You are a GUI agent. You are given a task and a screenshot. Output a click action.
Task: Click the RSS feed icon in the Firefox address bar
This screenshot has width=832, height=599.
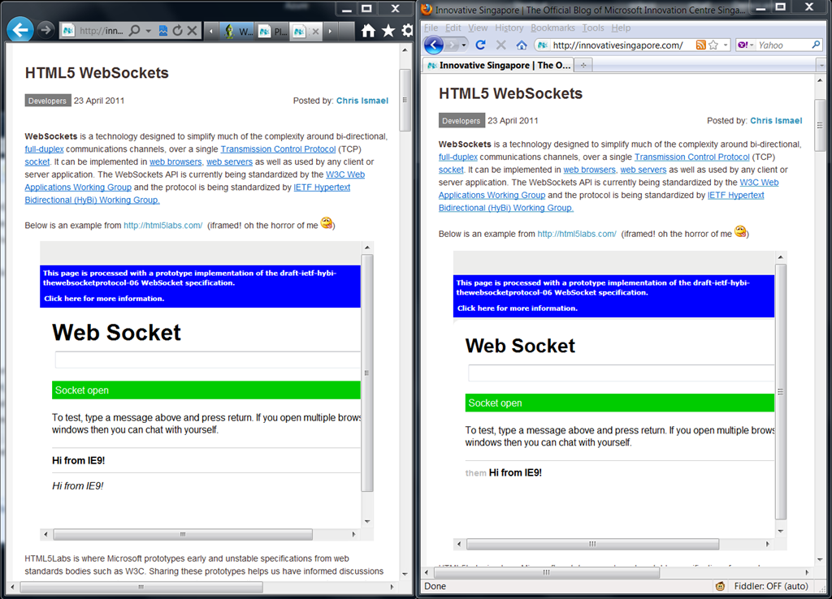[700, 45]
